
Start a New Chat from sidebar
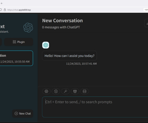point(23,114)
